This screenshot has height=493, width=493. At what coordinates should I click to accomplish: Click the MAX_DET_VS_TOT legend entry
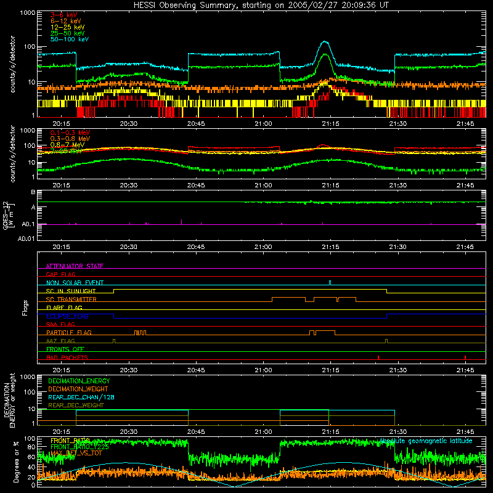pyautogui.click(x=76, y=453)
